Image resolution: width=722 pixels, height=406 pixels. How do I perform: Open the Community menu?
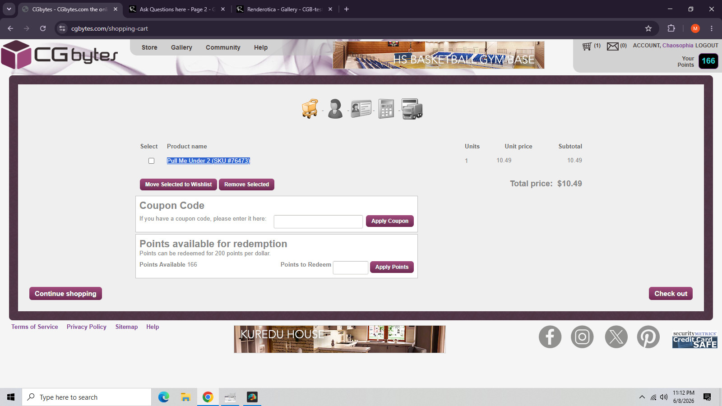click(223, 47)
